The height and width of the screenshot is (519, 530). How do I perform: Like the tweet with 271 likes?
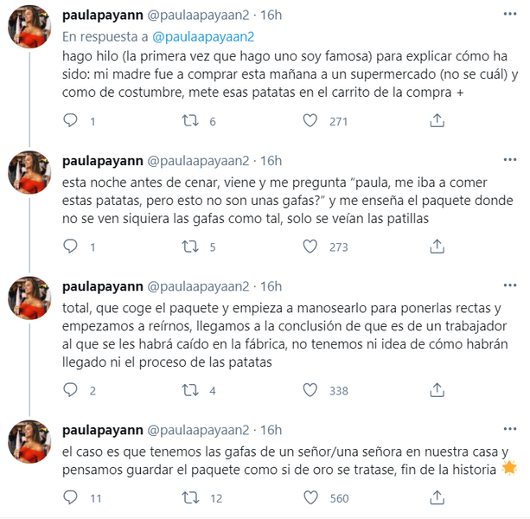(x=310, y=122)
